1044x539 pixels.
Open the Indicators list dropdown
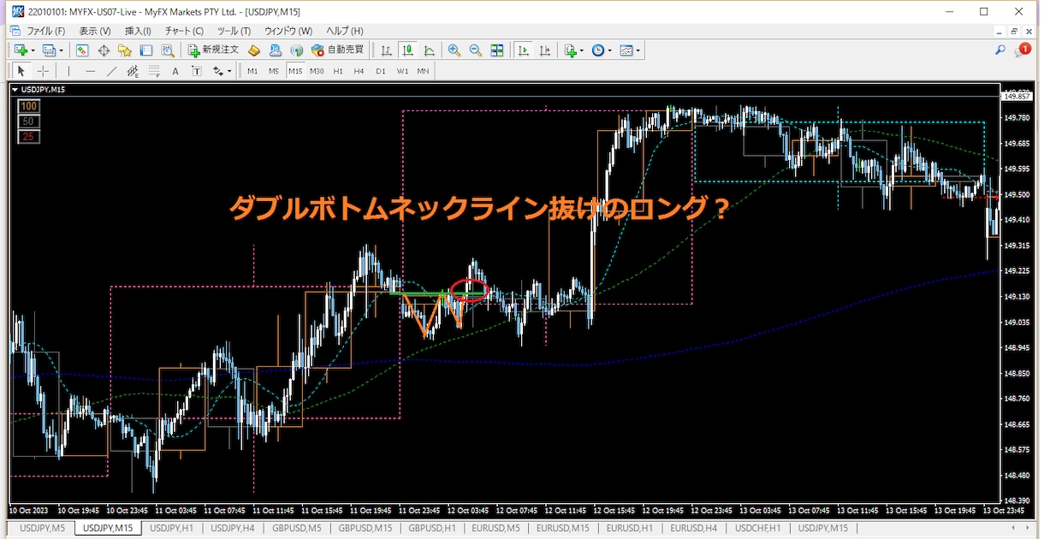coord(573,50)
